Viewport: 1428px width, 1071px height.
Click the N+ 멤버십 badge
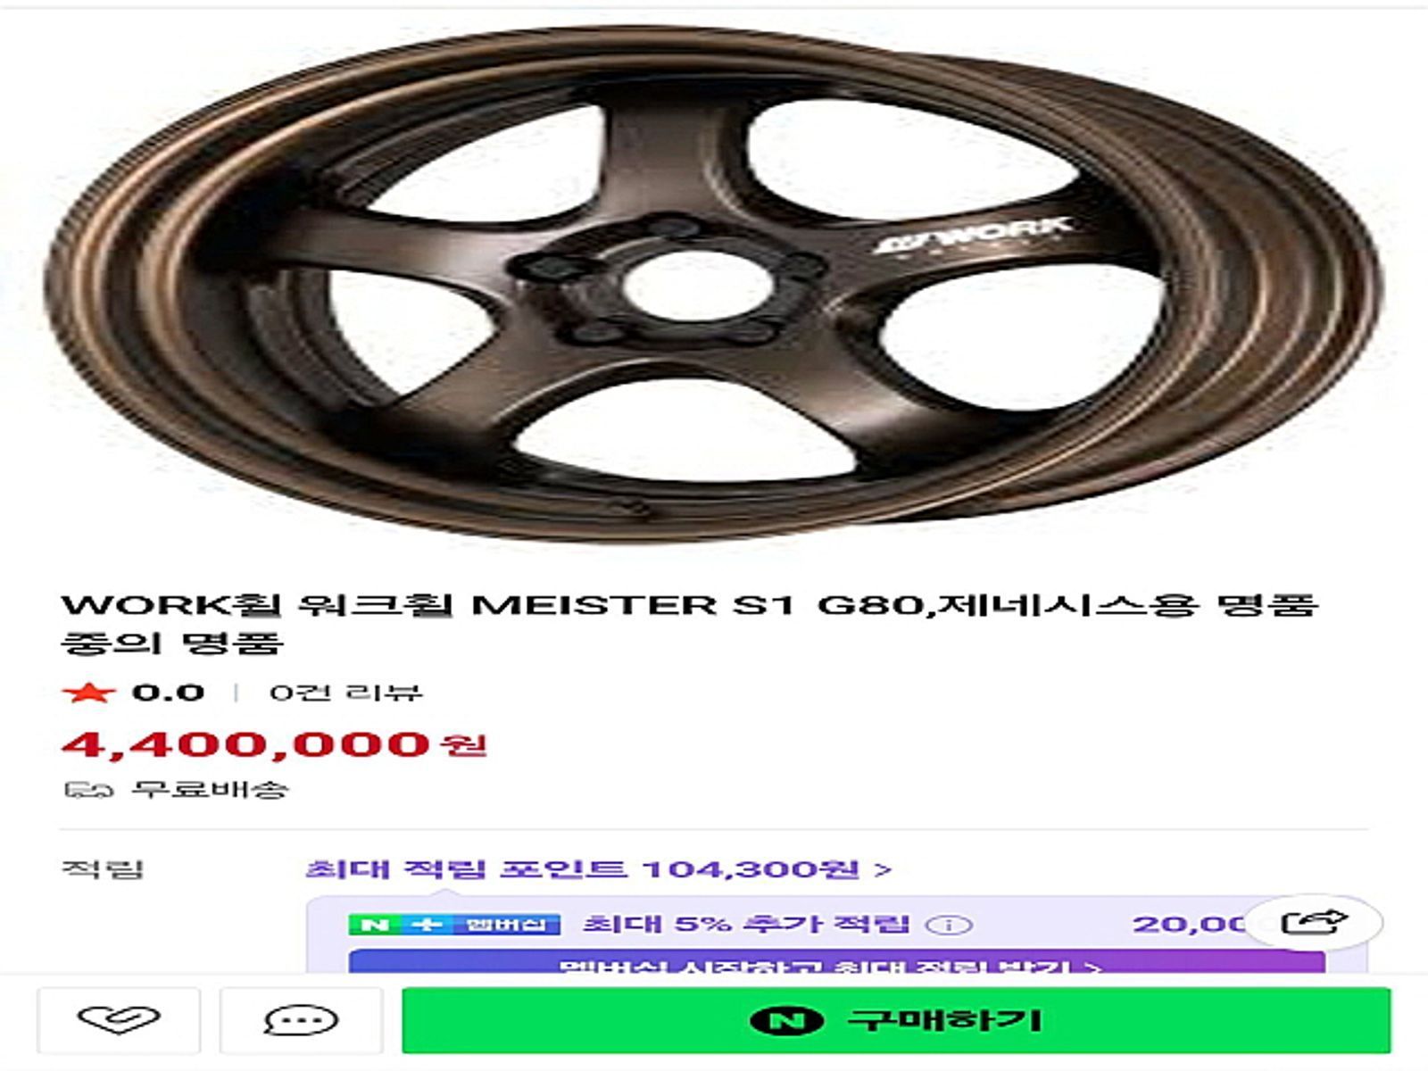[x=453, y=924]
